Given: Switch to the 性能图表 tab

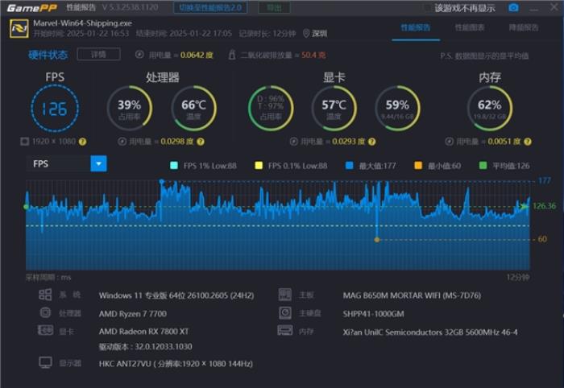Looking at the screenshot, I should 470,27.
